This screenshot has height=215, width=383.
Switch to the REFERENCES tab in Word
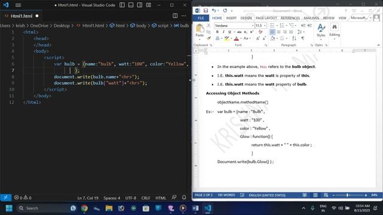pos(290,18)
